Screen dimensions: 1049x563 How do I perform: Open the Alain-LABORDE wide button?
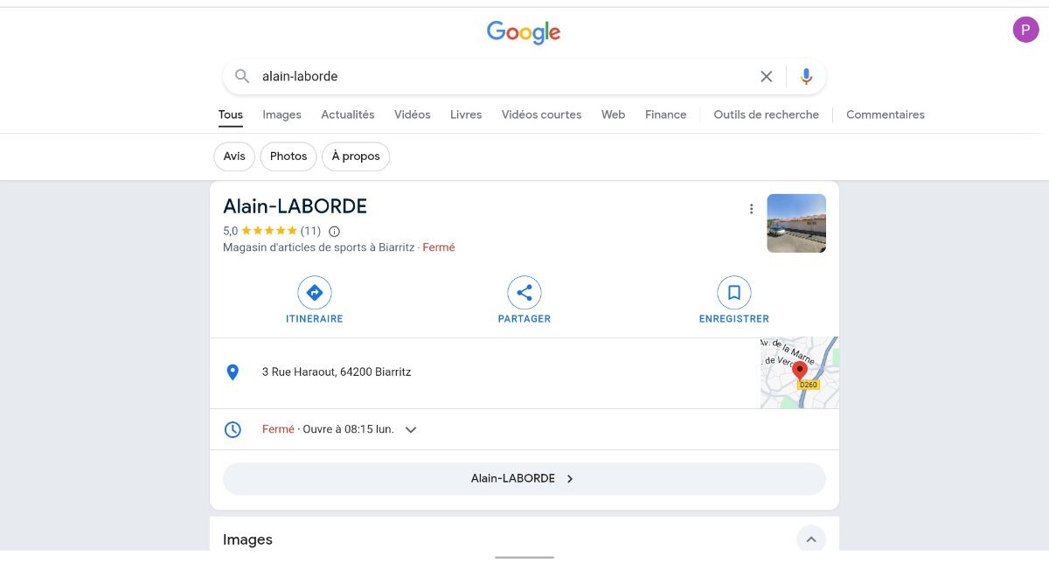tap(524, 479)
